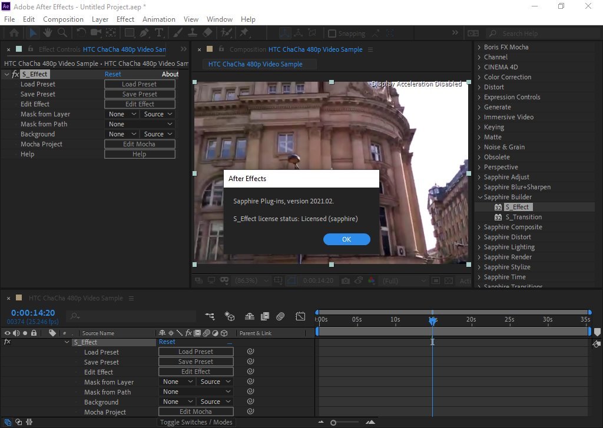Click Toggle Switches / Modes button
Screen dimensions: 603x428
(x=196, y=422)
